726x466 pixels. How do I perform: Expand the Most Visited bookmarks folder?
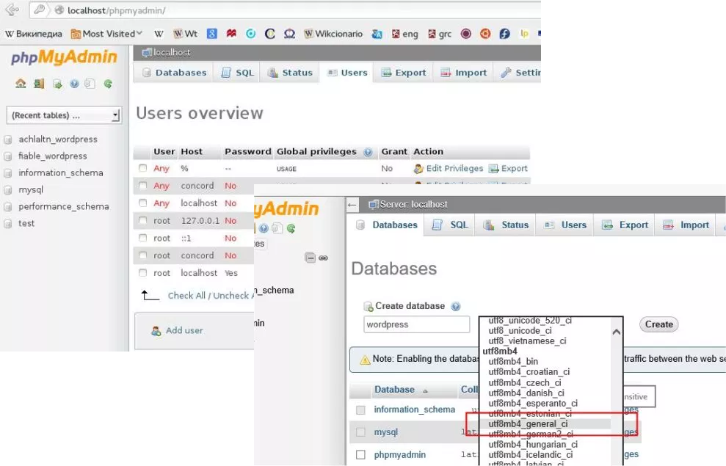(106, 34)
